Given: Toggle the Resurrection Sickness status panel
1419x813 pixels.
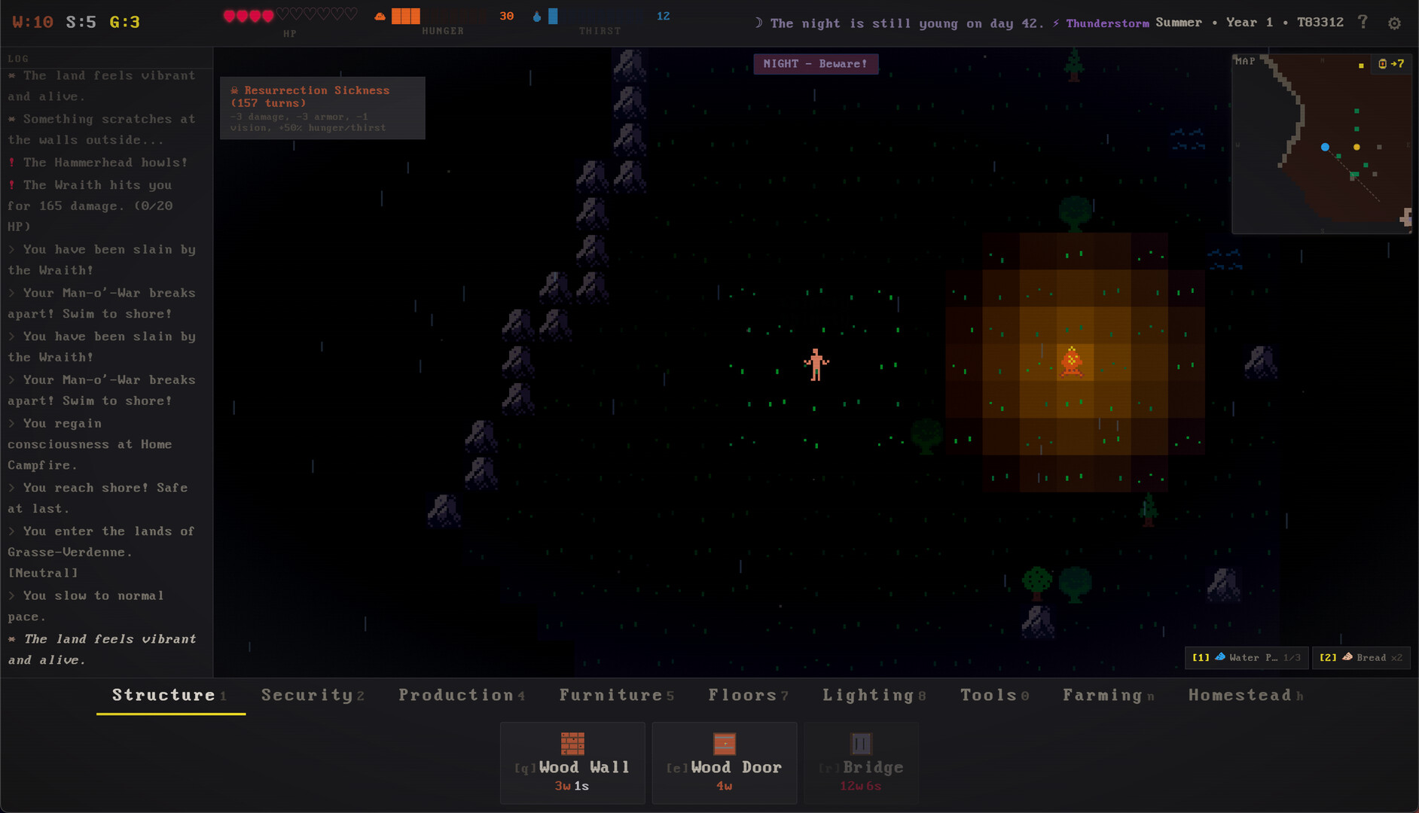Looking at the screenshot, I should click(322, 108).
